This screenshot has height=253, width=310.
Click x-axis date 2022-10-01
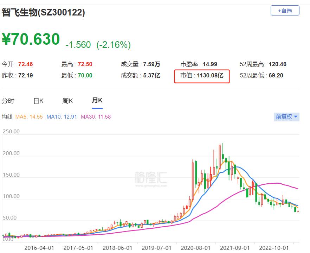point(274,248)
